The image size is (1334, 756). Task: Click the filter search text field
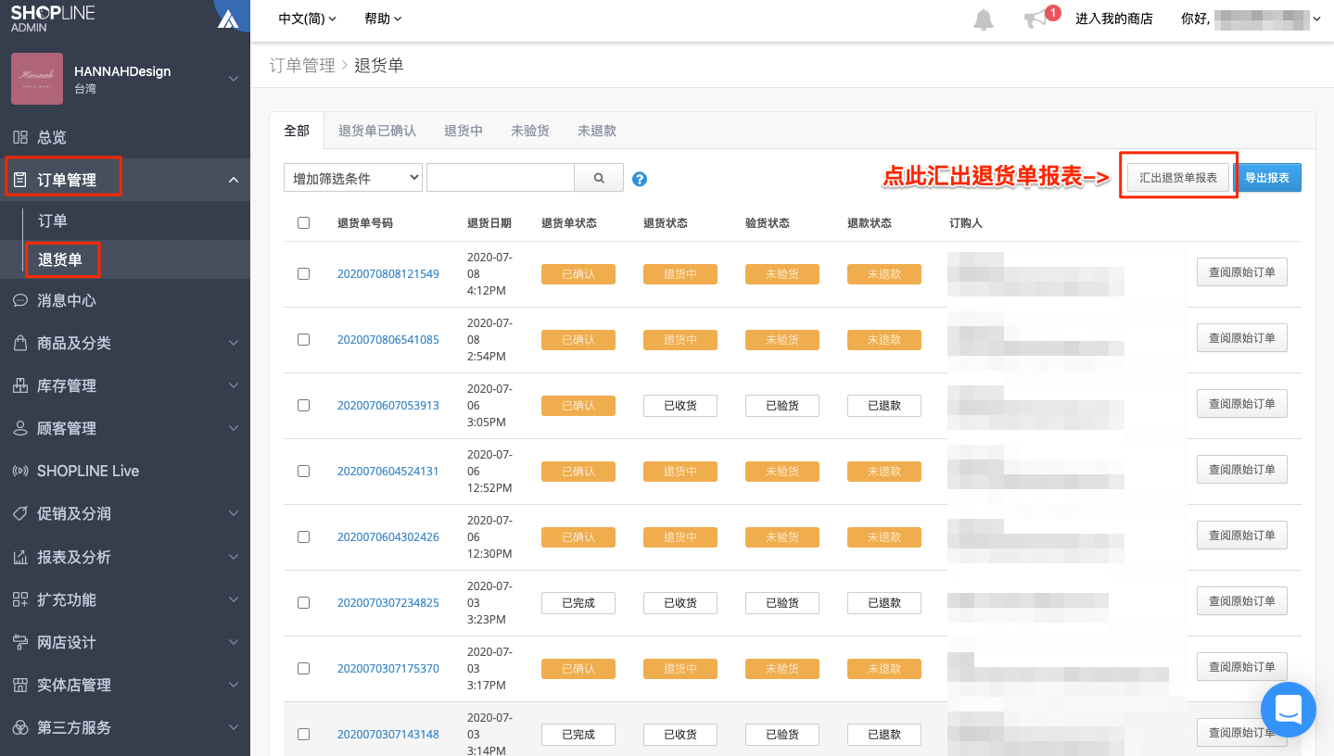click(x=501, y=178)
